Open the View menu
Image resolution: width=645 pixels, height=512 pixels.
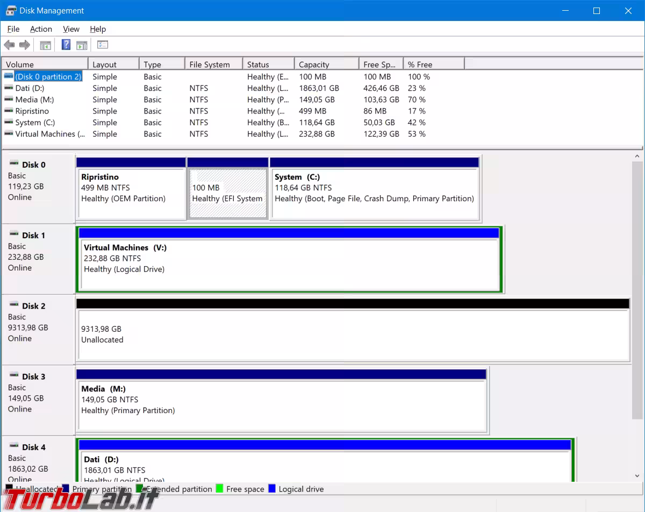(71, 29)
